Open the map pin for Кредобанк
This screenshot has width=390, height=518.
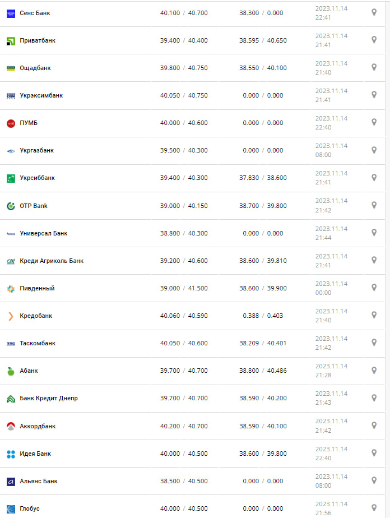point(374,315)
